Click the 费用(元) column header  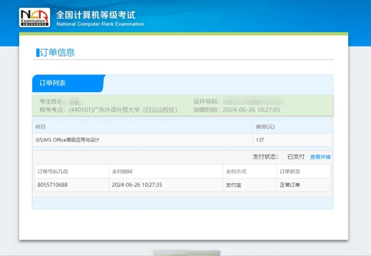[x=265, y=127]
